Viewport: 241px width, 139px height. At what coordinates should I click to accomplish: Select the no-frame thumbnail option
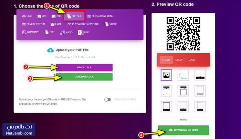point(166,75)
